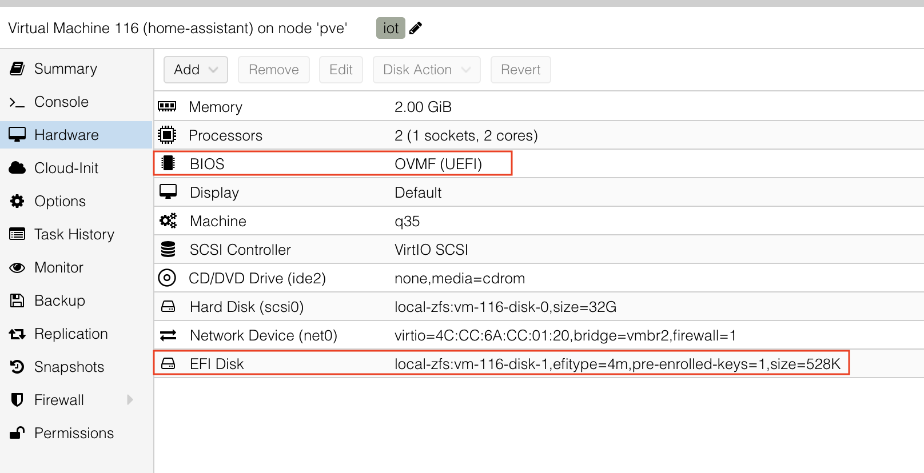This screenshot has width=924, height=473.
Task: Go to the Snapshots section
Action: coord(69,367)
